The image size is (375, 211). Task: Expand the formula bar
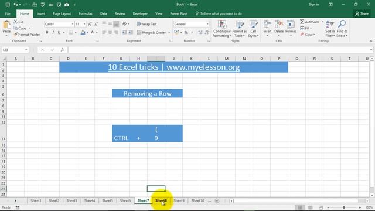(x=371, y=50)
